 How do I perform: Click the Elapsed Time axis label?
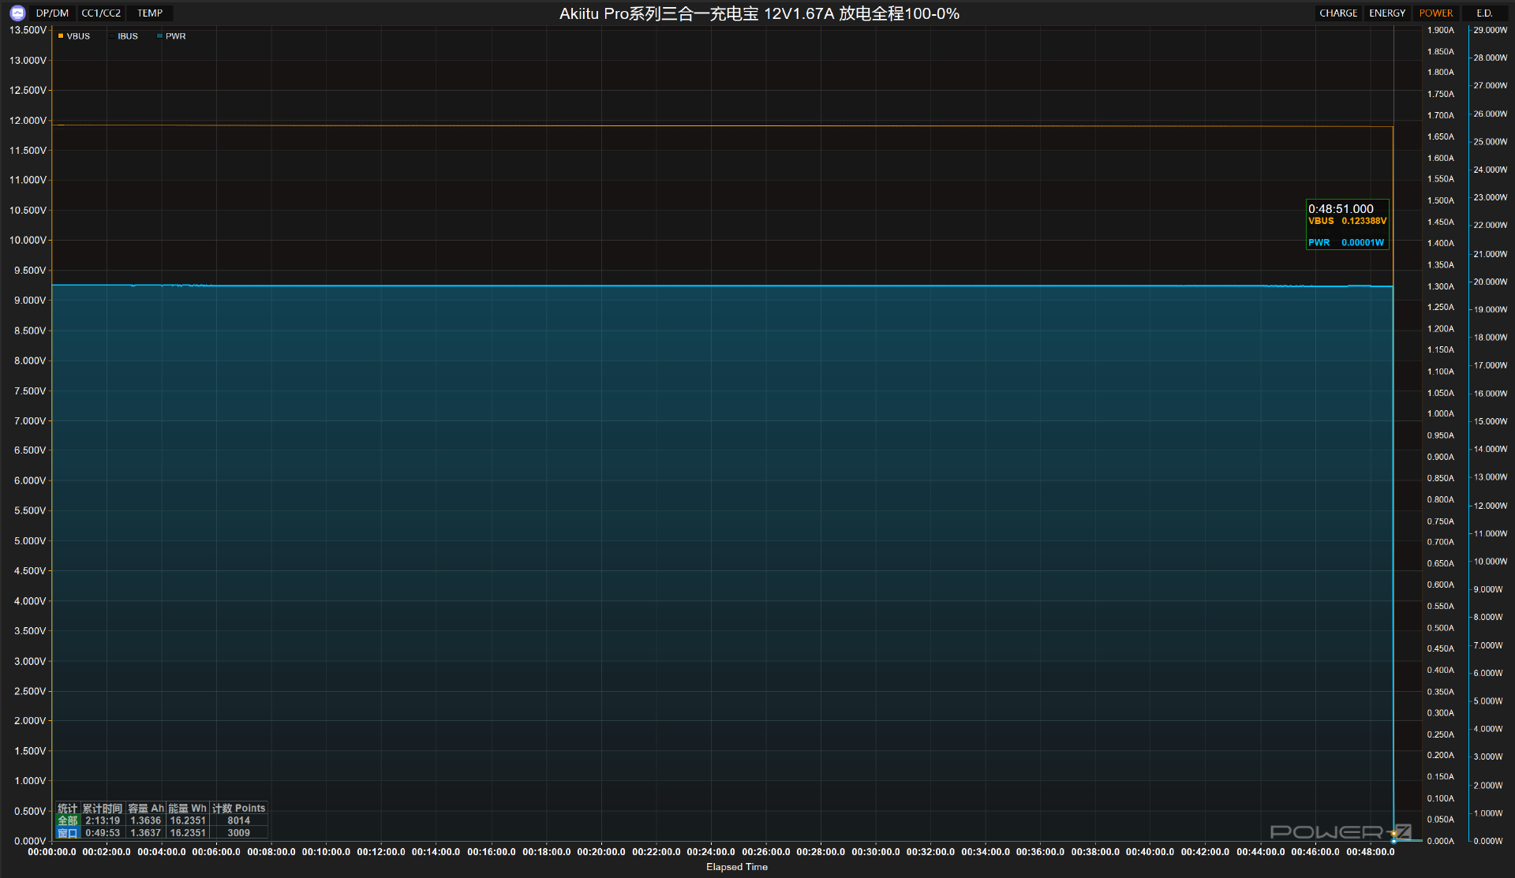[737, 867]
